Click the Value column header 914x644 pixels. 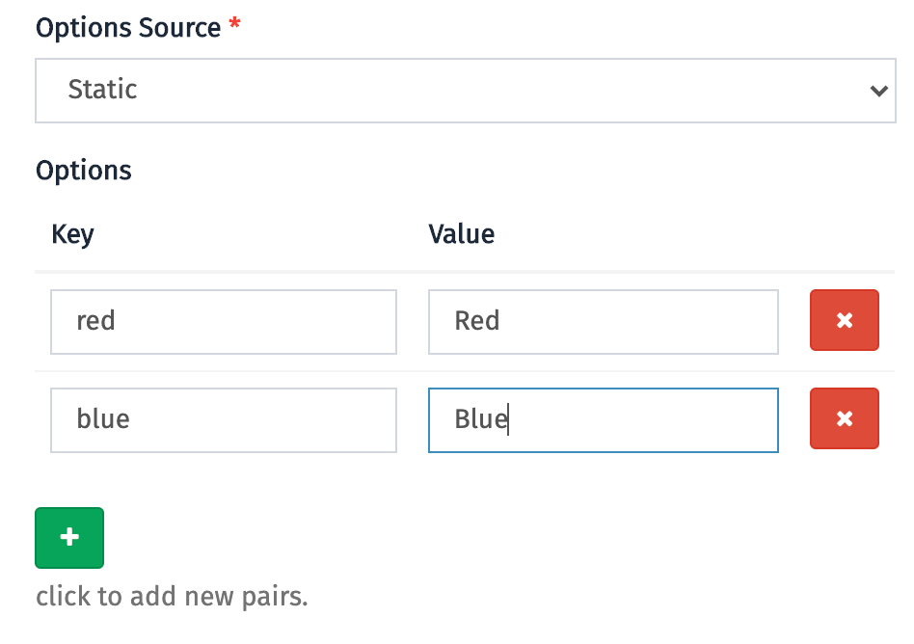(461, 234)
